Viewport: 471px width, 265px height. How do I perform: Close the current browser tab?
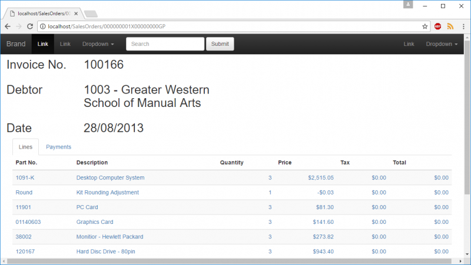(x=76, y=13)
